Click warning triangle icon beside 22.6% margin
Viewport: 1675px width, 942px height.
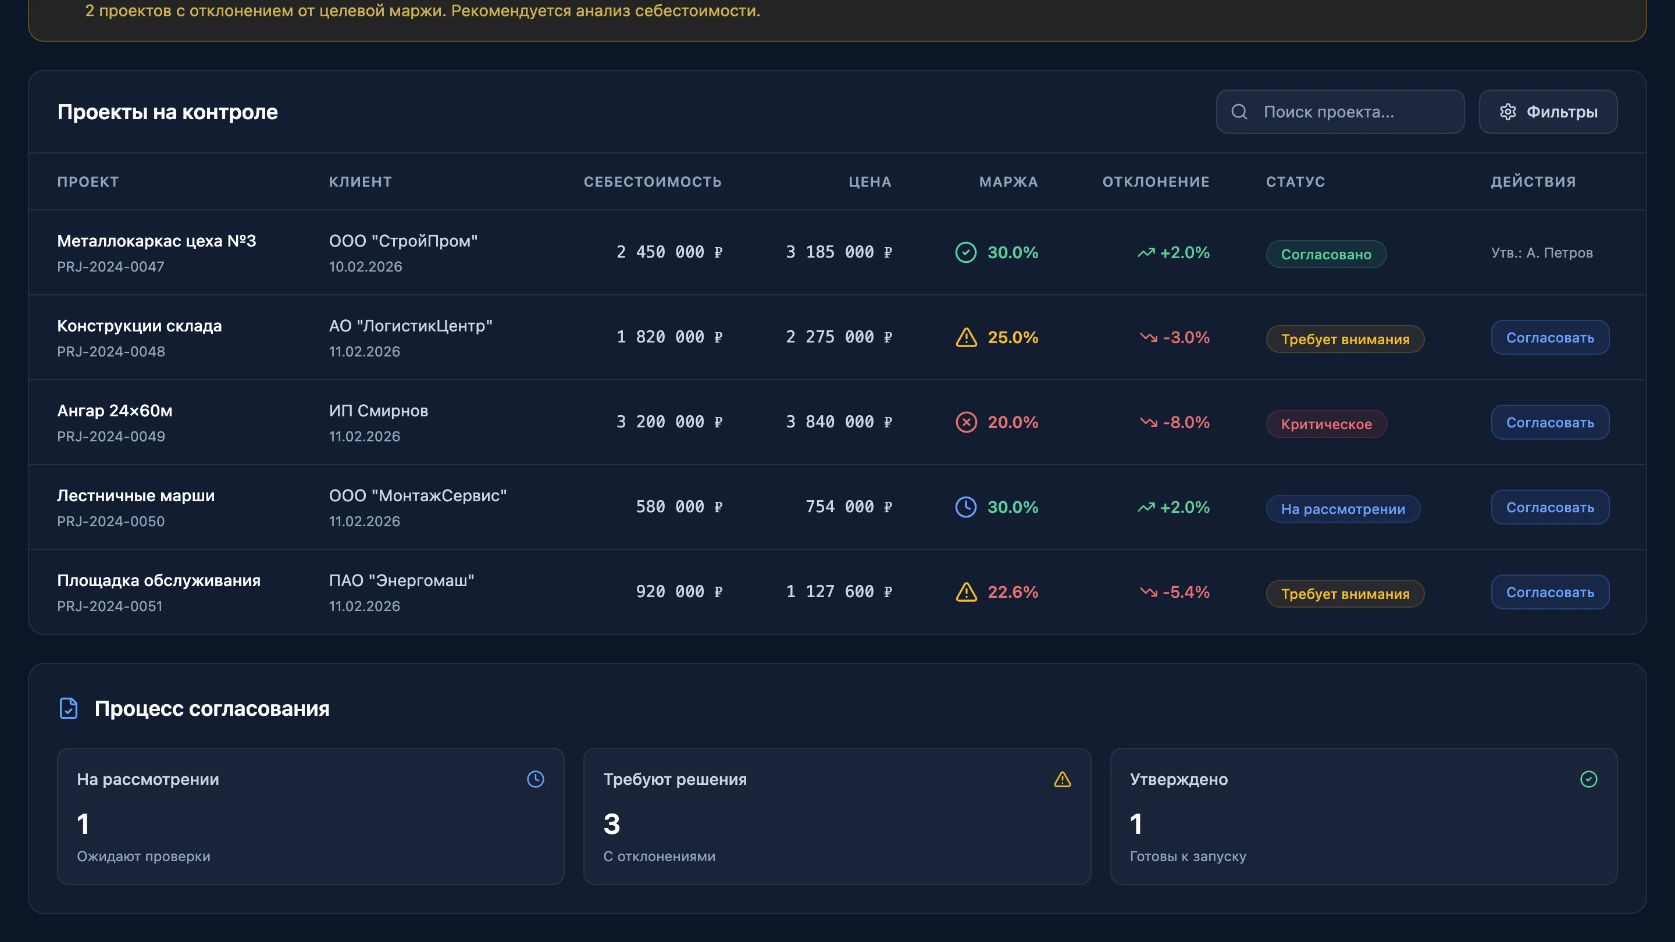click(966, 593)
